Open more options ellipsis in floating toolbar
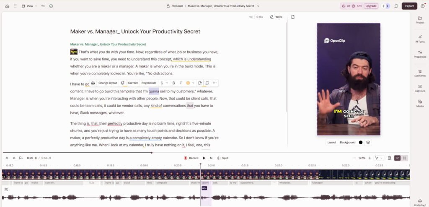Image resolution: width=429 pixels, height=207 pixels. [214, 83]
